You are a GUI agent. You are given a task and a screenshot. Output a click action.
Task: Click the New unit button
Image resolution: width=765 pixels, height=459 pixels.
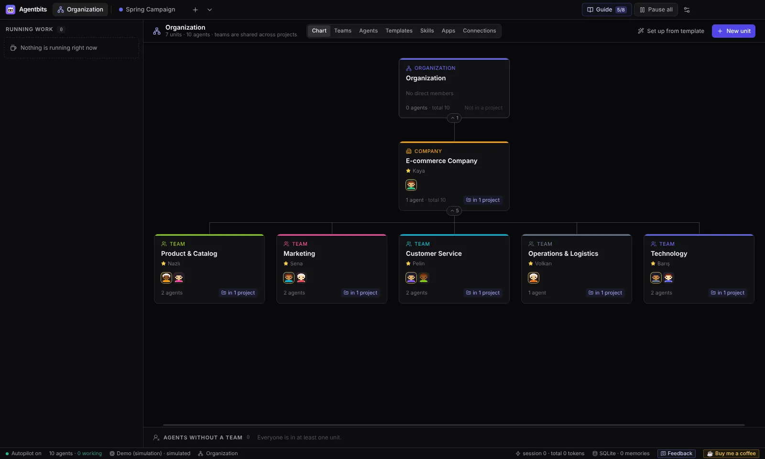(x=733, y=31)
